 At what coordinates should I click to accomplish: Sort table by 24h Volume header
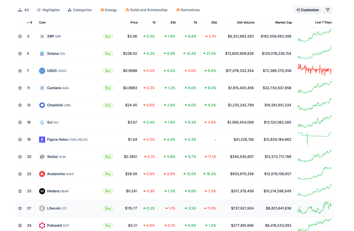tap(245, 22)
